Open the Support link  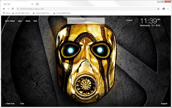coord(164,104)
